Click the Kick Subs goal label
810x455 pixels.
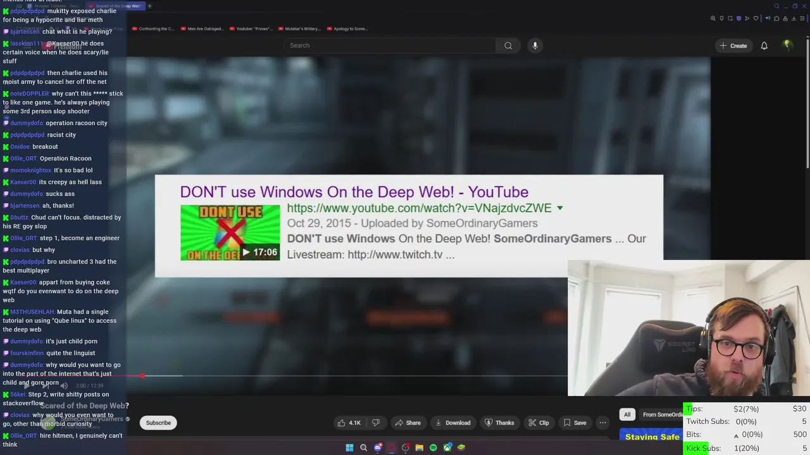pyautogui.click(x=703, y=448)
